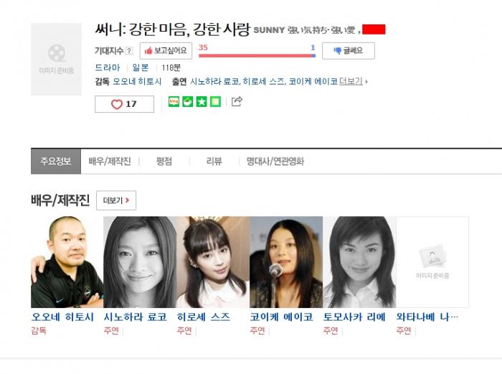Open director 오오네 히토시 link

point(137,81)
